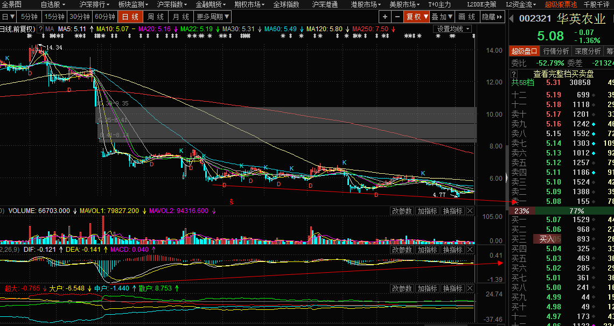Click the question mark in order book panel
The height and width of the screenshot is (326, 614).
(x=514, y=74)
